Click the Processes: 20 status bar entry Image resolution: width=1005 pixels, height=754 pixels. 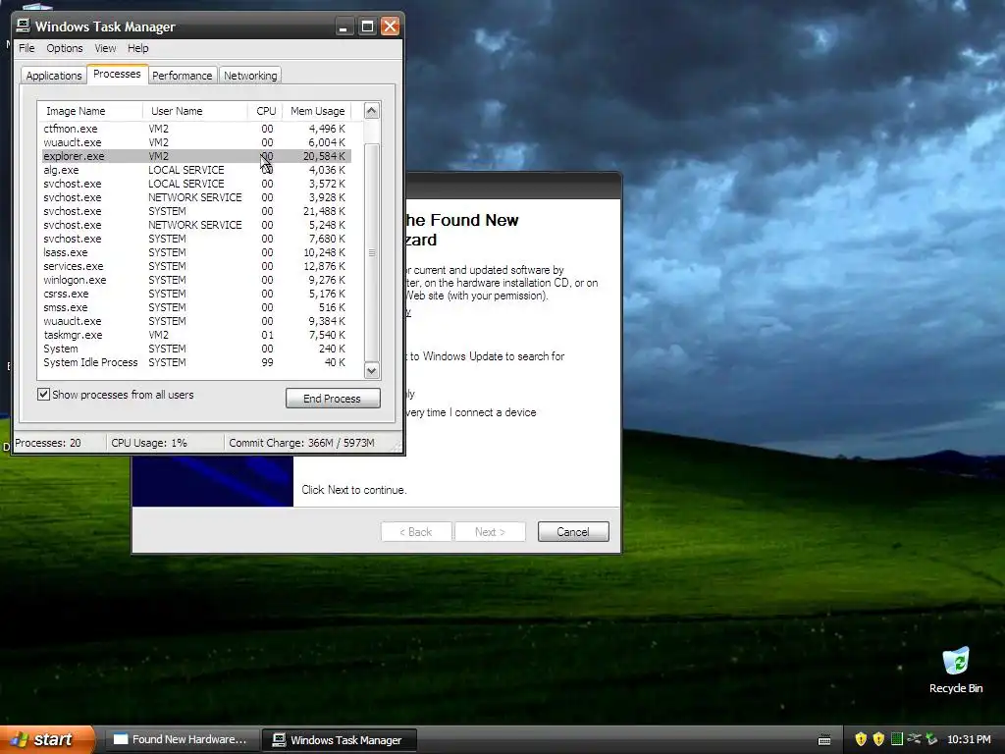[59, 443]
